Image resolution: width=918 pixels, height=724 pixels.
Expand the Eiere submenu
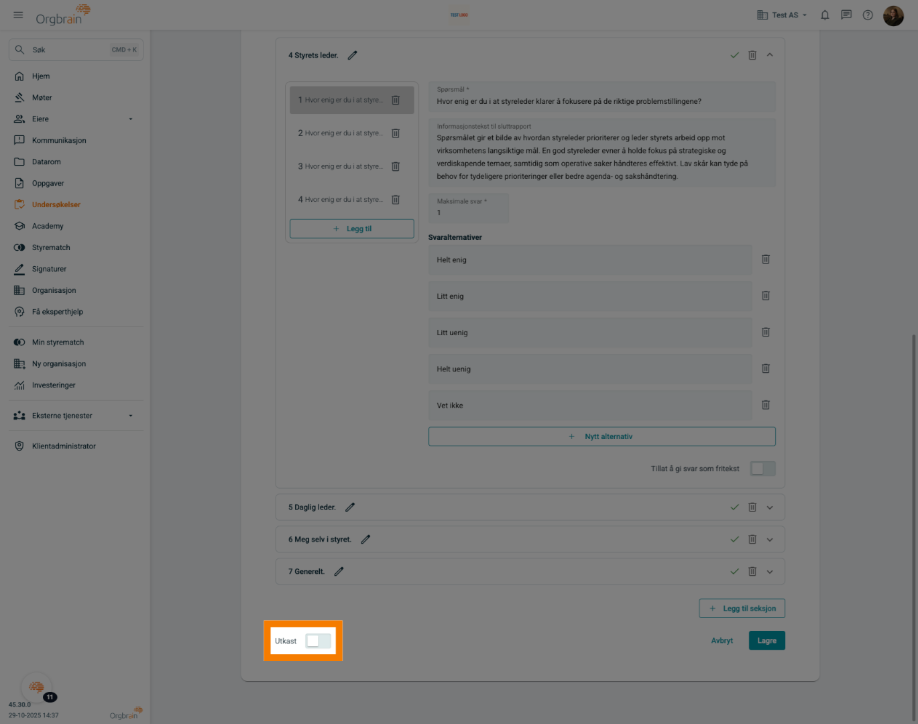coord(131,119)
